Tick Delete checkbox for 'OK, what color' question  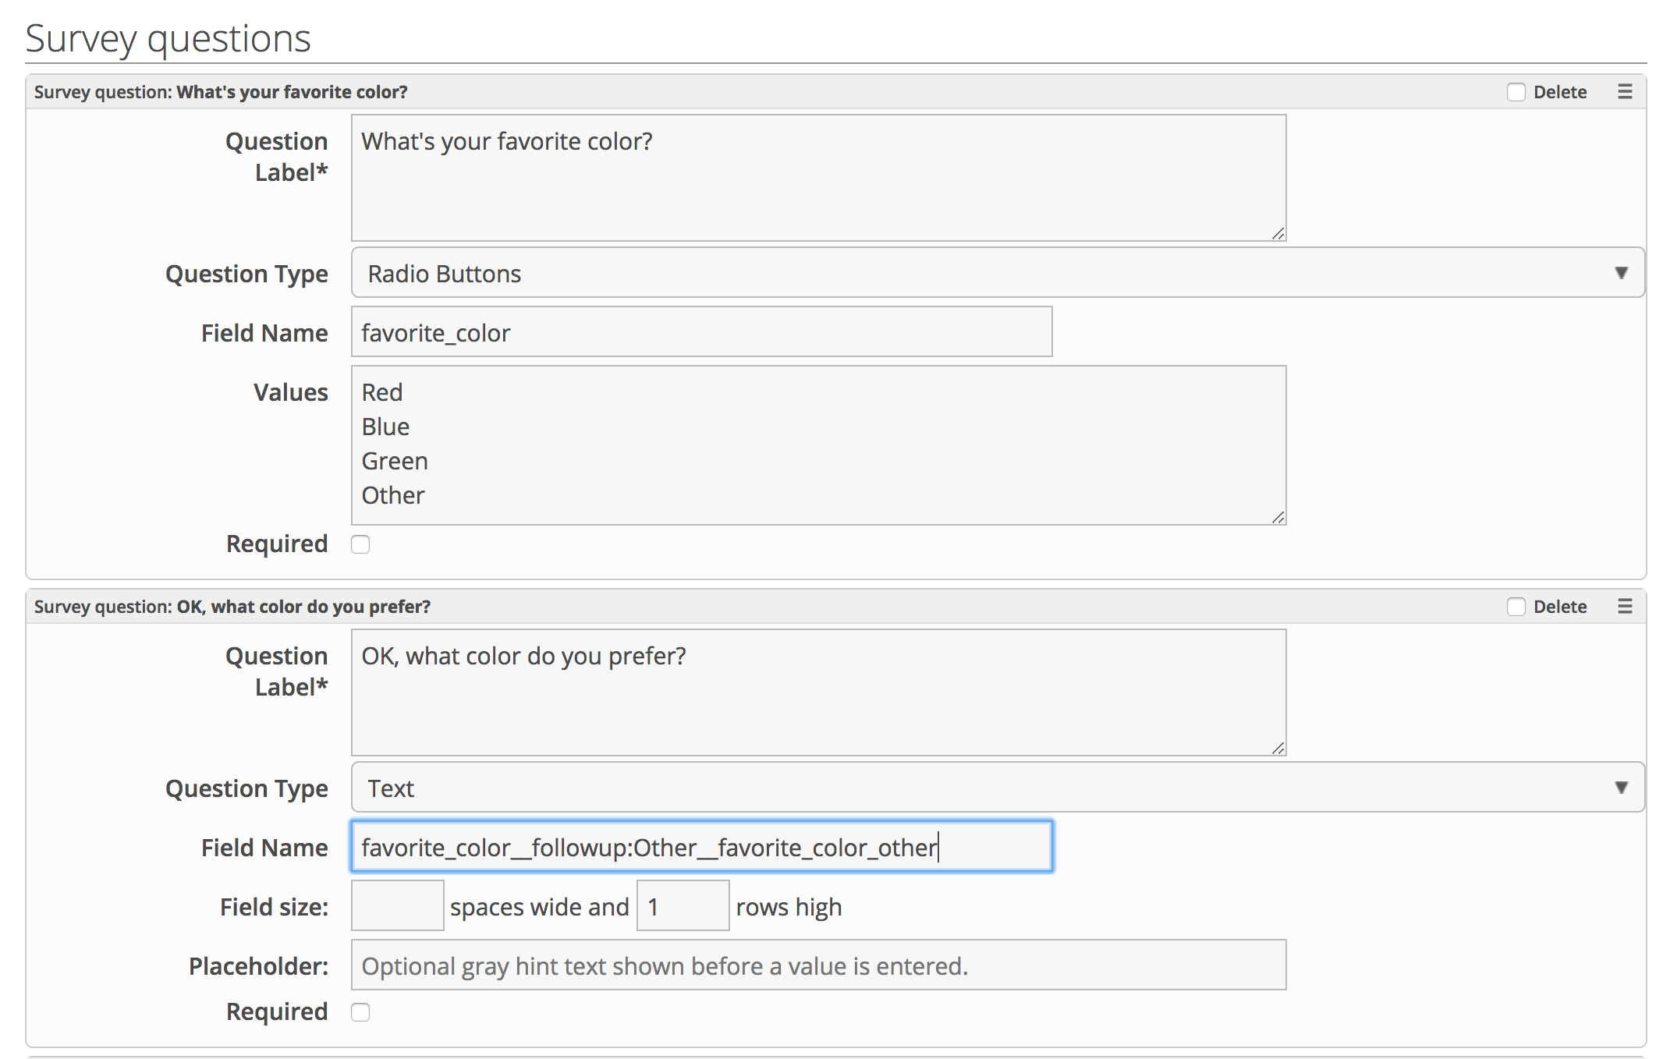click(1516, 607)
